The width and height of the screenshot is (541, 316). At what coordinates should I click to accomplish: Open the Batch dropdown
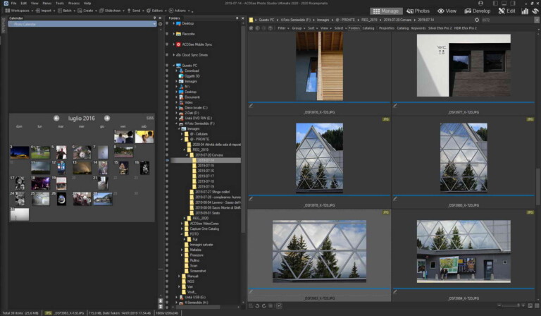[x=66, y=11]
